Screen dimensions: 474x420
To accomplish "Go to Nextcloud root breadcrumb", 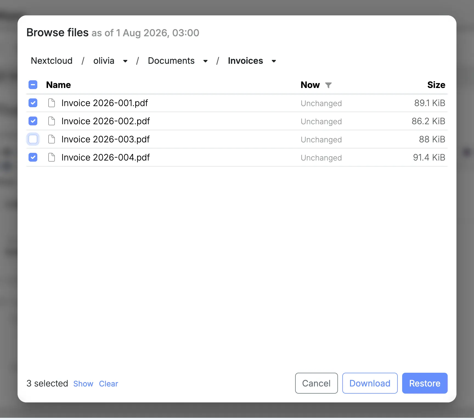I will (x=52, y=60).
